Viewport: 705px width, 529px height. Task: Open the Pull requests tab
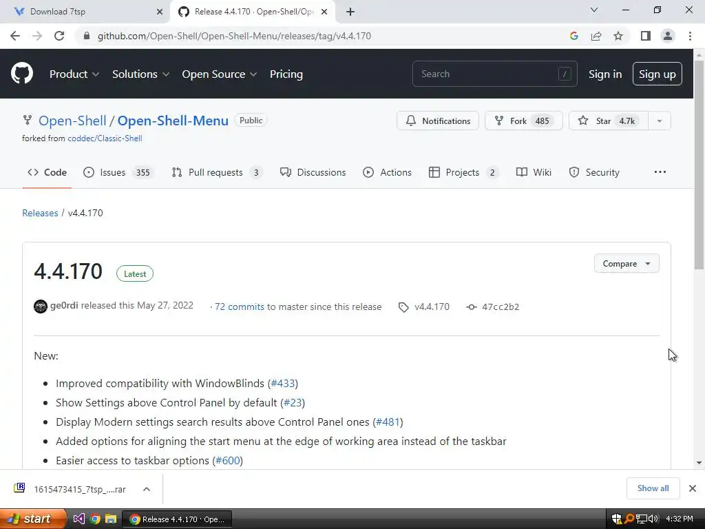click(217, 172)
